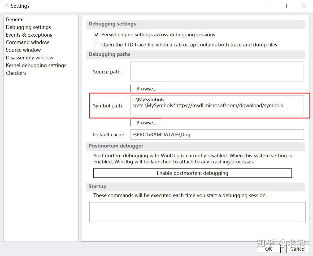
Task: Open Kernel debugging settings
Action: [36, 65]
